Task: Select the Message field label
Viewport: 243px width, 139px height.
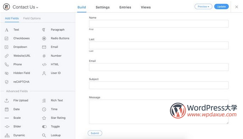Action: (94, 98)
